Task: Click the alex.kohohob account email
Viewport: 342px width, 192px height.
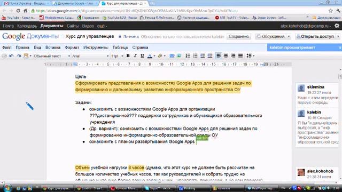Action: tap(305, 26)
